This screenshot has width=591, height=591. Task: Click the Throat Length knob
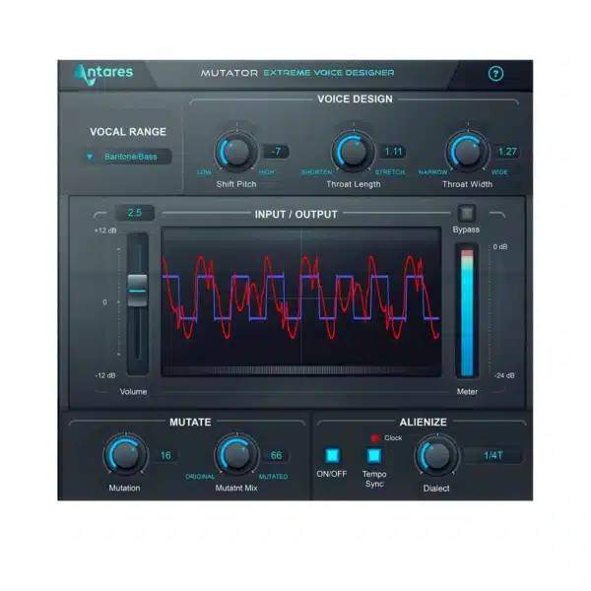(x=354, y=152)
